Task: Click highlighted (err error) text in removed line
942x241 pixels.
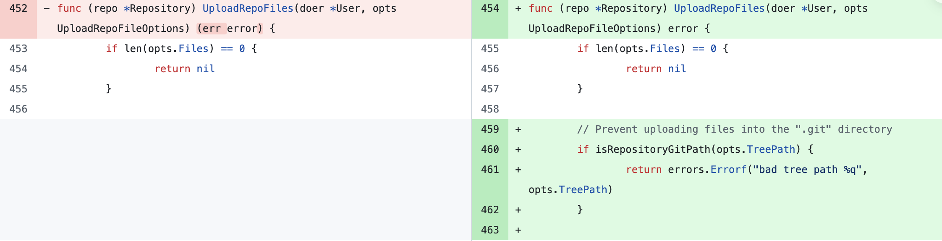Action: pos(230,29)
